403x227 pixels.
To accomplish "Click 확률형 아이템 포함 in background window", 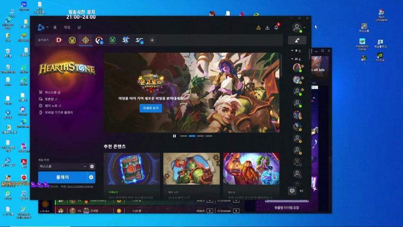I will (x=287, y=208).
